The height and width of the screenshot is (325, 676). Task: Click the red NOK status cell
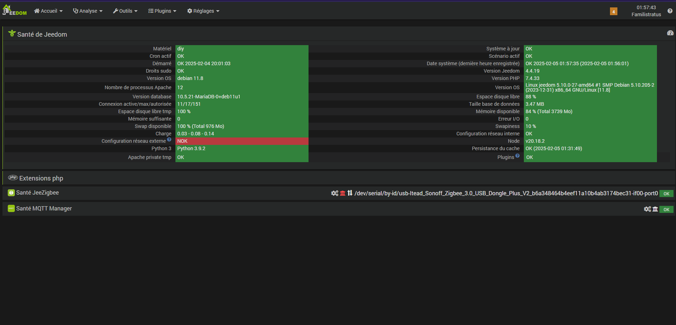click(242, 141)
